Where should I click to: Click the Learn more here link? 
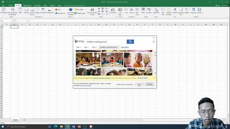pos(86,85)
